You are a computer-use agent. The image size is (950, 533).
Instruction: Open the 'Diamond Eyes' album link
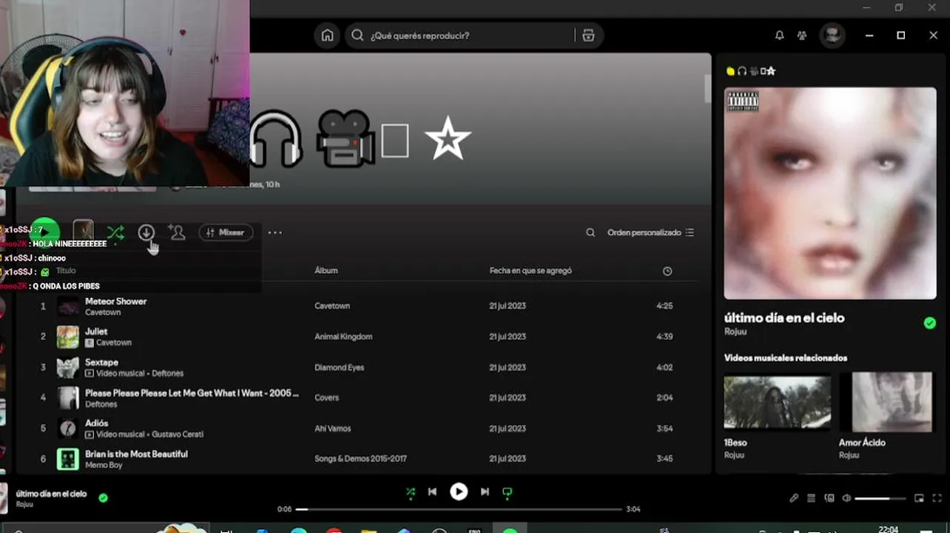coord(340,367)
